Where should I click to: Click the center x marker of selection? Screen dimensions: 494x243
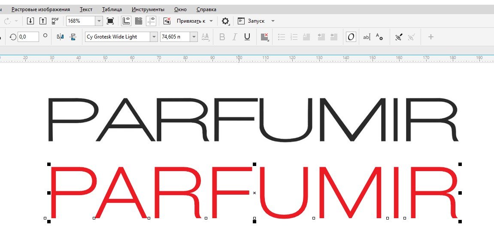(x=255, y=193)
